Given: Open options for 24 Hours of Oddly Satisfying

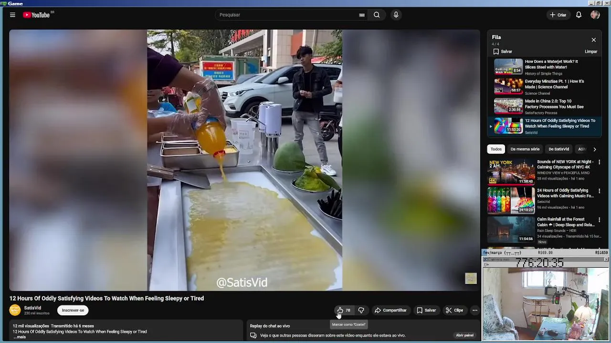Looking at the screenshot, I should click(599, 191).
